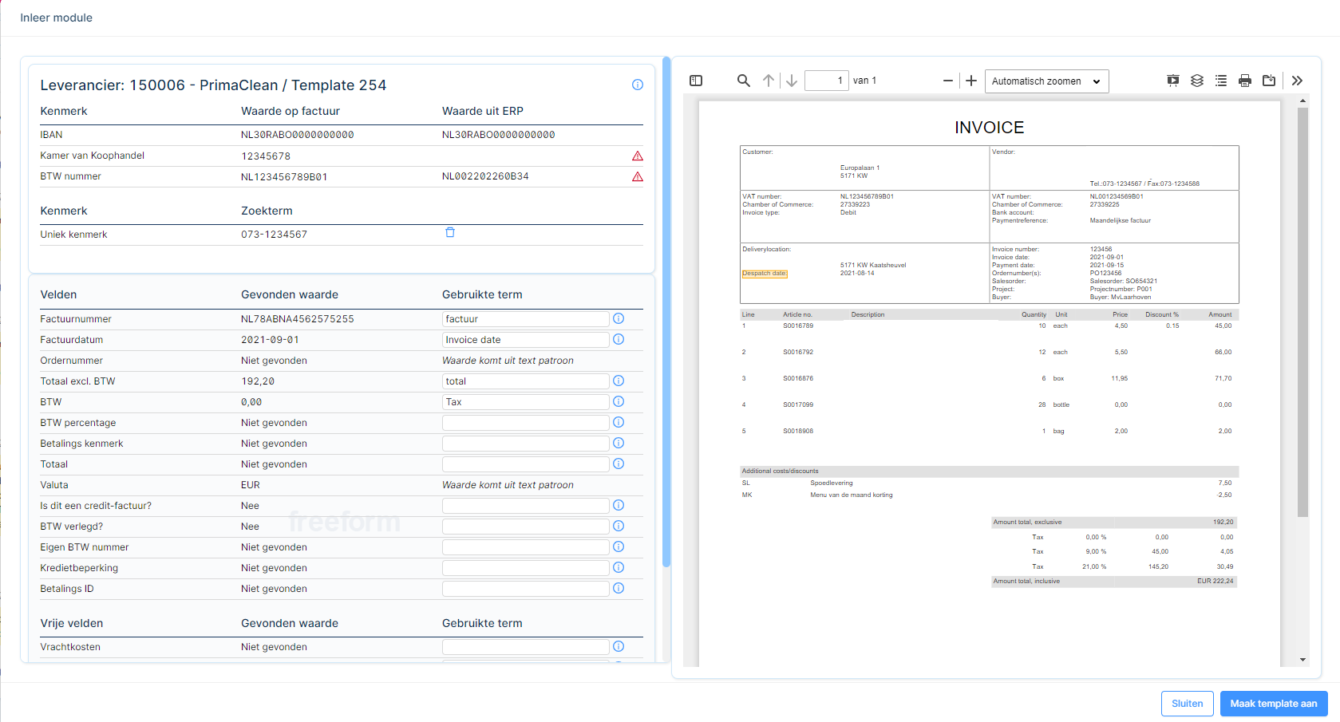The image size is (1340, 722).
Task: Click info icon on Totaal row
Action: (x=619, y=464)
